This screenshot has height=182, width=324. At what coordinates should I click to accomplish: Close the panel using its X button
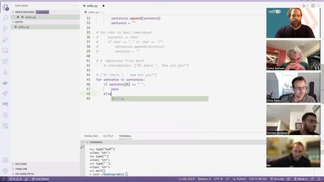pos(318,136)
